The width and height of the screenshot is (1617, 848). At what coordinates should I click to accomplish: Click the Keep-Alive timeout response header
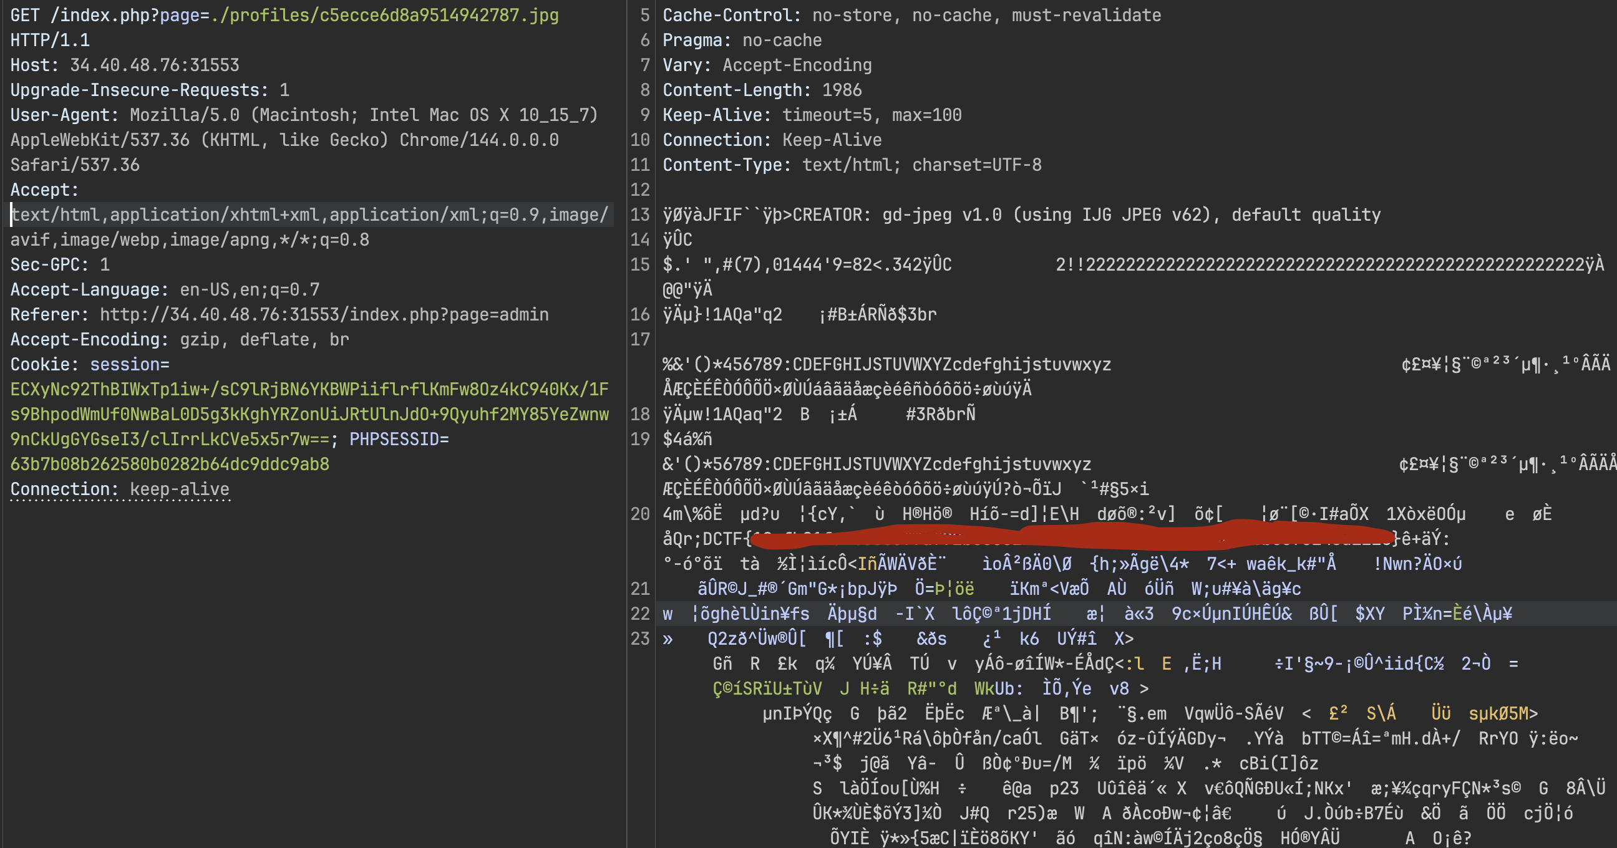[812, 115]
